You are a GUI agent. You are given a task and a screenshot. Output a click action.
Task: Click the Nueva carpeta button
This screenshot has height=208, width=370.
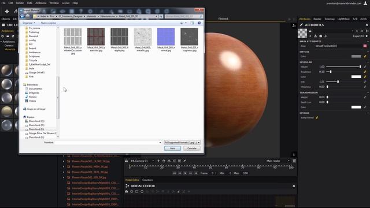[49, 23]
